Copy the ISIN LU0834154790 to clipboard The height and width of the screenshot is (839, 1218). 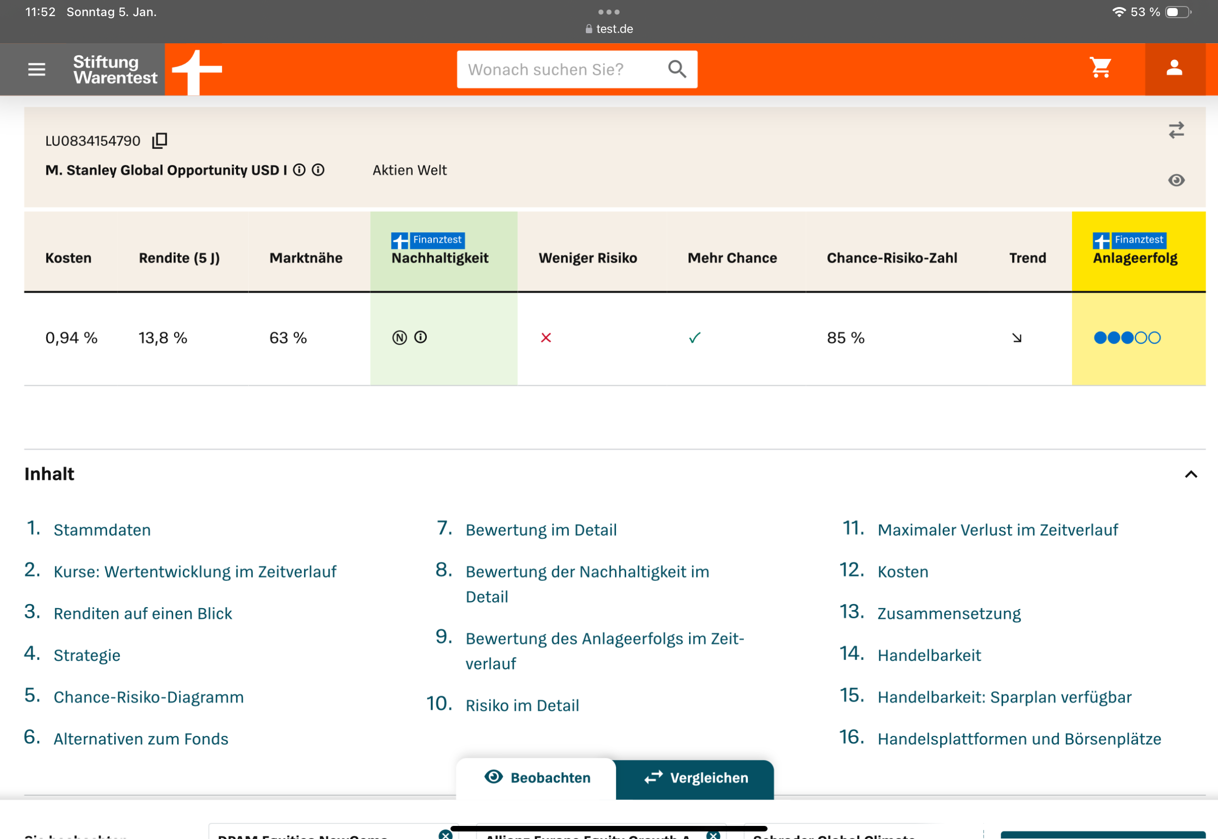pyautogui.click(x=160, y=140)
